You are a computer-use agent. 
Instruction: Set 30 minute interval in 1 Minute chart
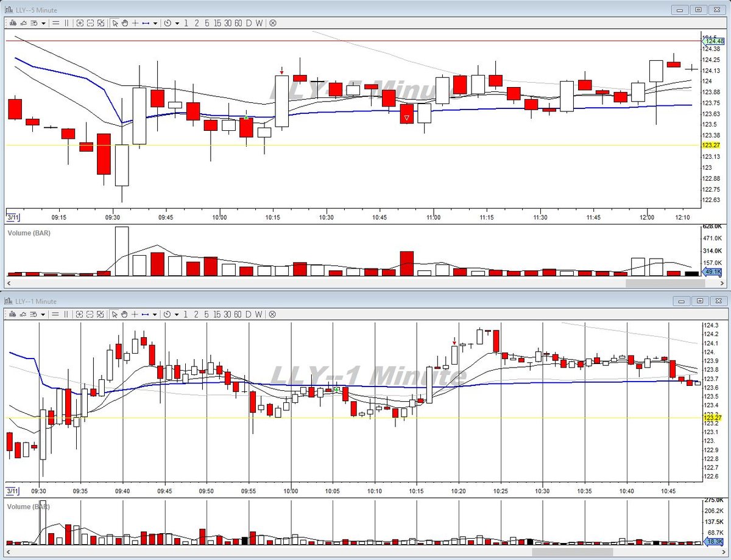[x=228, y=314]
